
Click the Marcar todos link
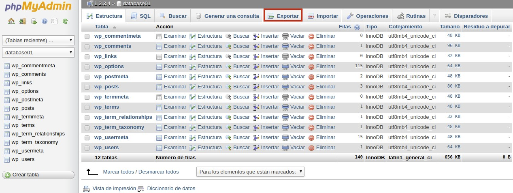[118, 172]
